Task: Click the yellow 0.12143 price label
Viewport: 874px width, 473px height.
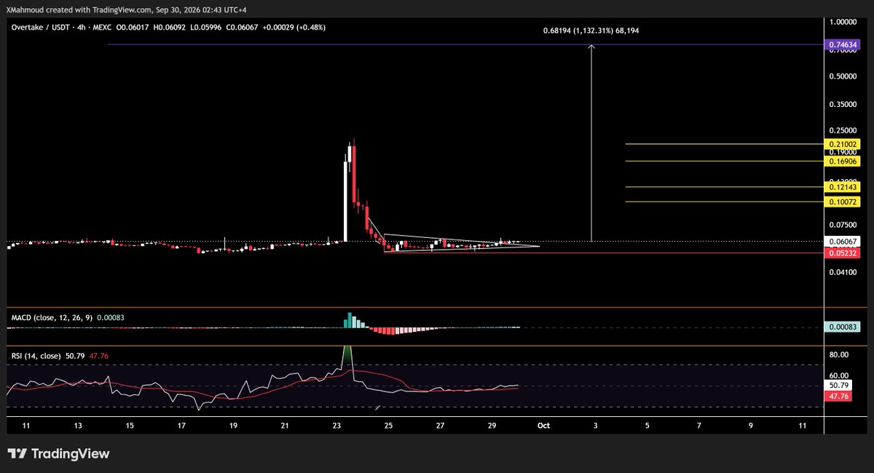Action: pyautogui.click(x=841, y=187)
